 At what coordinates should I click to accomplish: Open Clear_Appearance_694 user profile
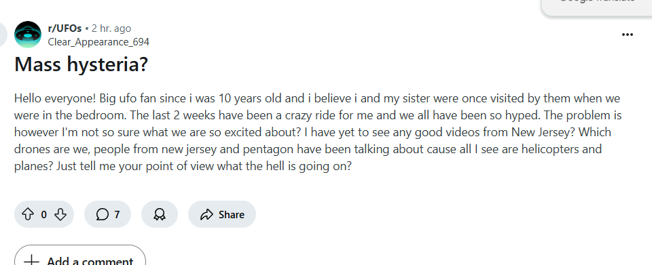[x=98, y=42]
